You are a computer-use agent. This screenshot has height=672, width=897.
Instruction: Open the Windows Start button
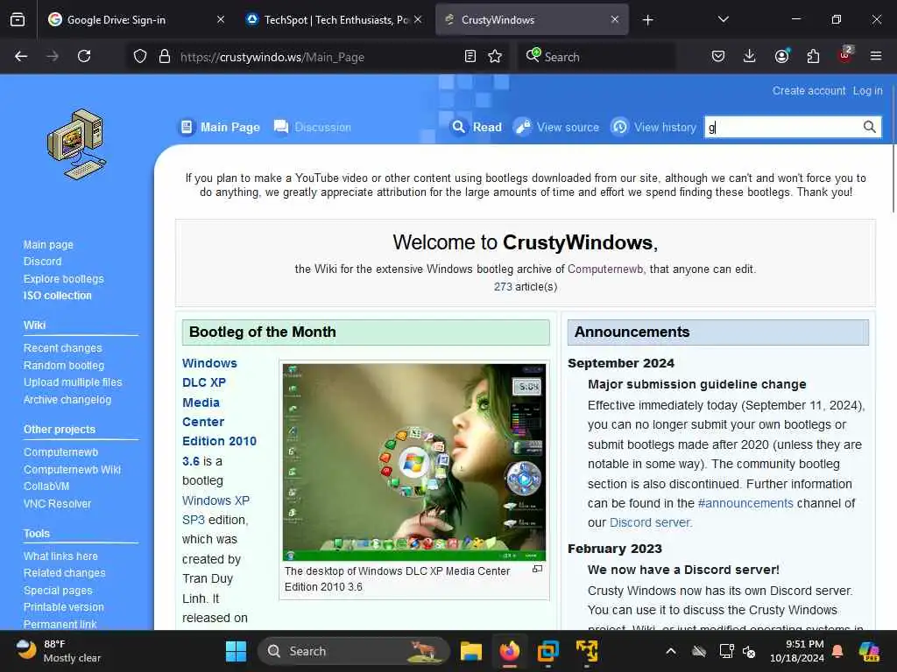coord(236,651)
